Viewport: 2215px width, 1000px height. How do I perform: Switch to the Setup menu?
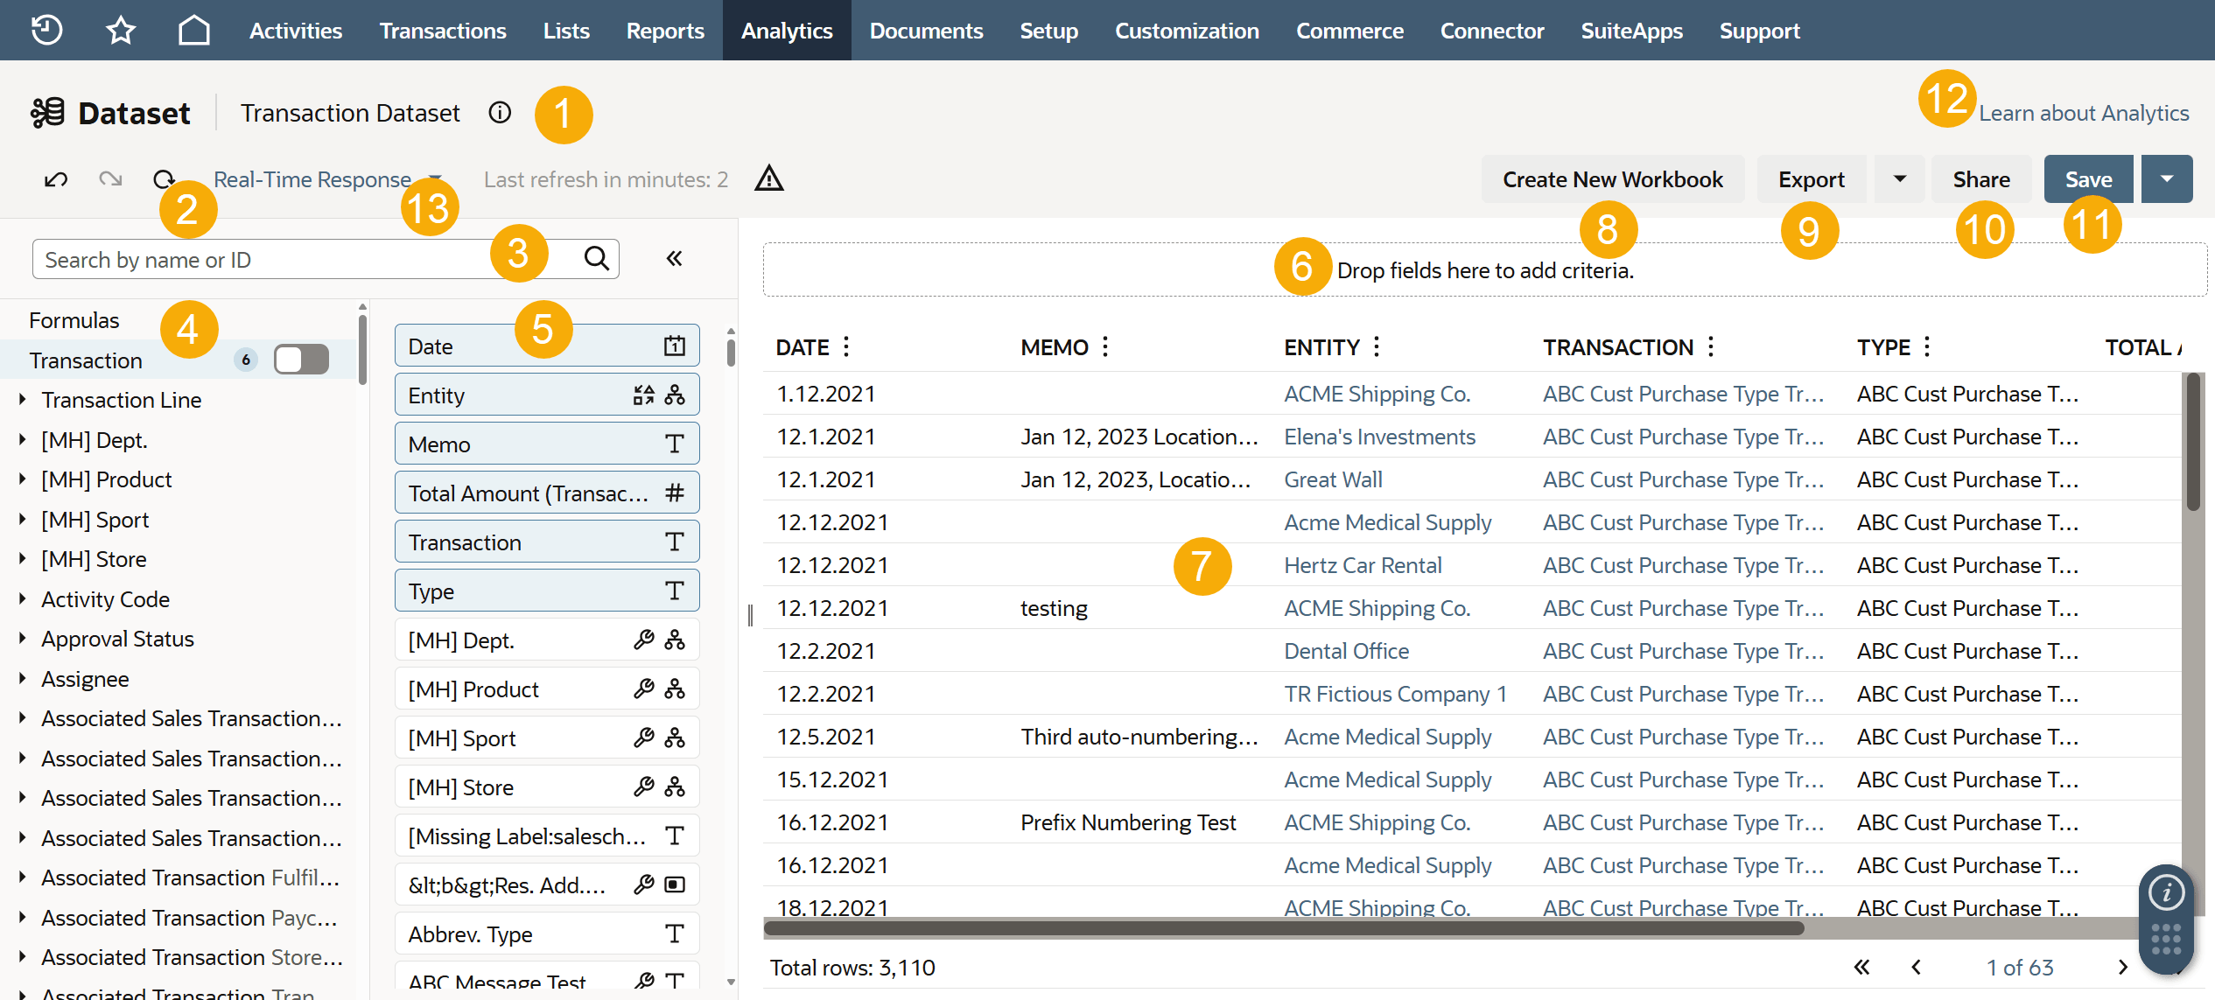pos(1048,30)
